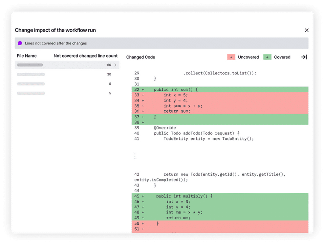Click line 33 'int x = 5;'
This screenshot has height=244, width=325.
pyautogui.click(x=220, y=95)
